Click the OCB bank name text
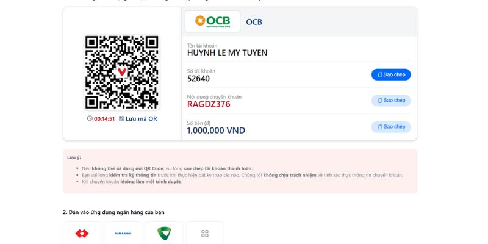The height and width of the screenshot is (244, 488). pos(254,22)
